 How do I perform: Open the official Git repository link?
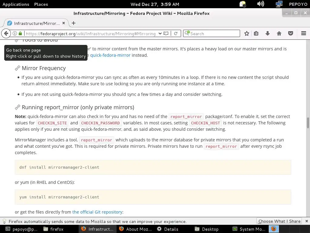tap(97, 212)
